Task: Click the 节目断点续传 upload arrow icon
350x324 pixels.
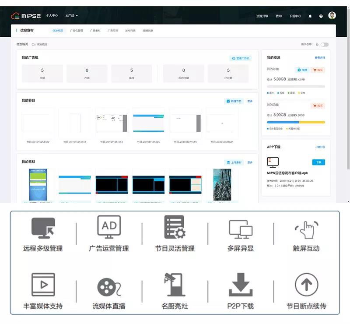Action: (x=306, y=285)
